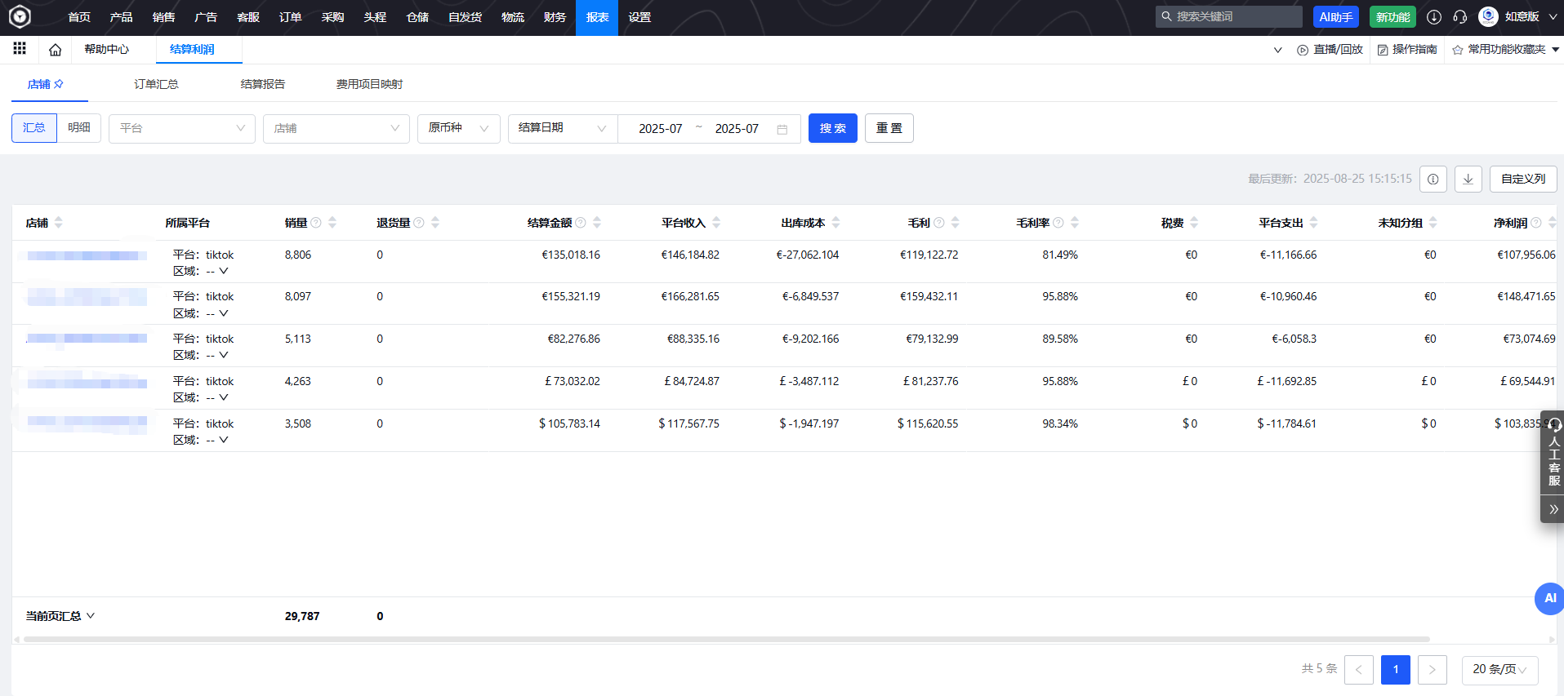This screenshot has width=1564, height=696.
Task: Open the apps grid menu icon
Action: [20, 49]
